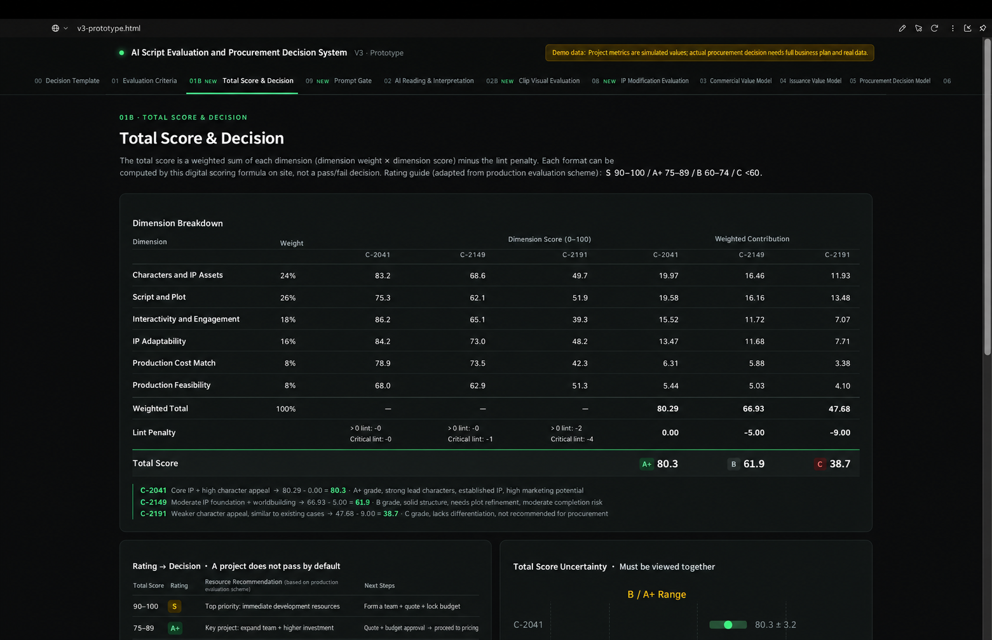Image resolution: width=992 pixels, height=640 pixels.
Task: Click the Production Cost Match row label
Action: click(173, 363)
